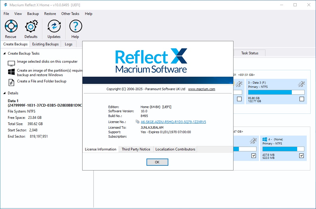Viewport: 316px width, 209px height.
Task: Copy the license number using the copy icon
Action: (x=138, y=122)
